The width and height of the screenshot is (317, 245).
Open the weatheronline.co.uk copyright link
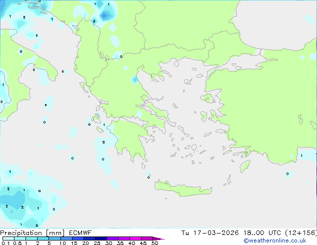(274, 240)
